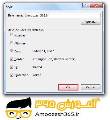
Task: Enable the Alignment checkbox
Action: [x=11, y=43]
